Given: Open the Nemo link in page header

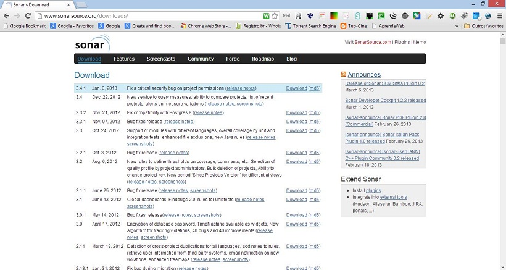Looking at the screenshot, I should click(x=420, y=42).
